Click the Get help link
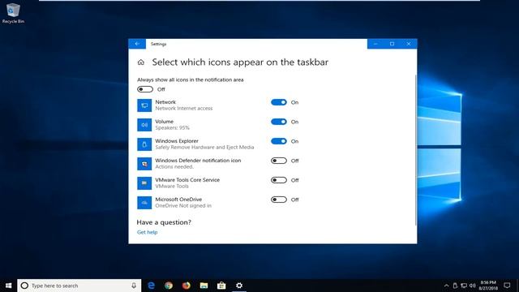Image resolution: width=519 pixels, height=292 pixels. [x=148, y=232]
